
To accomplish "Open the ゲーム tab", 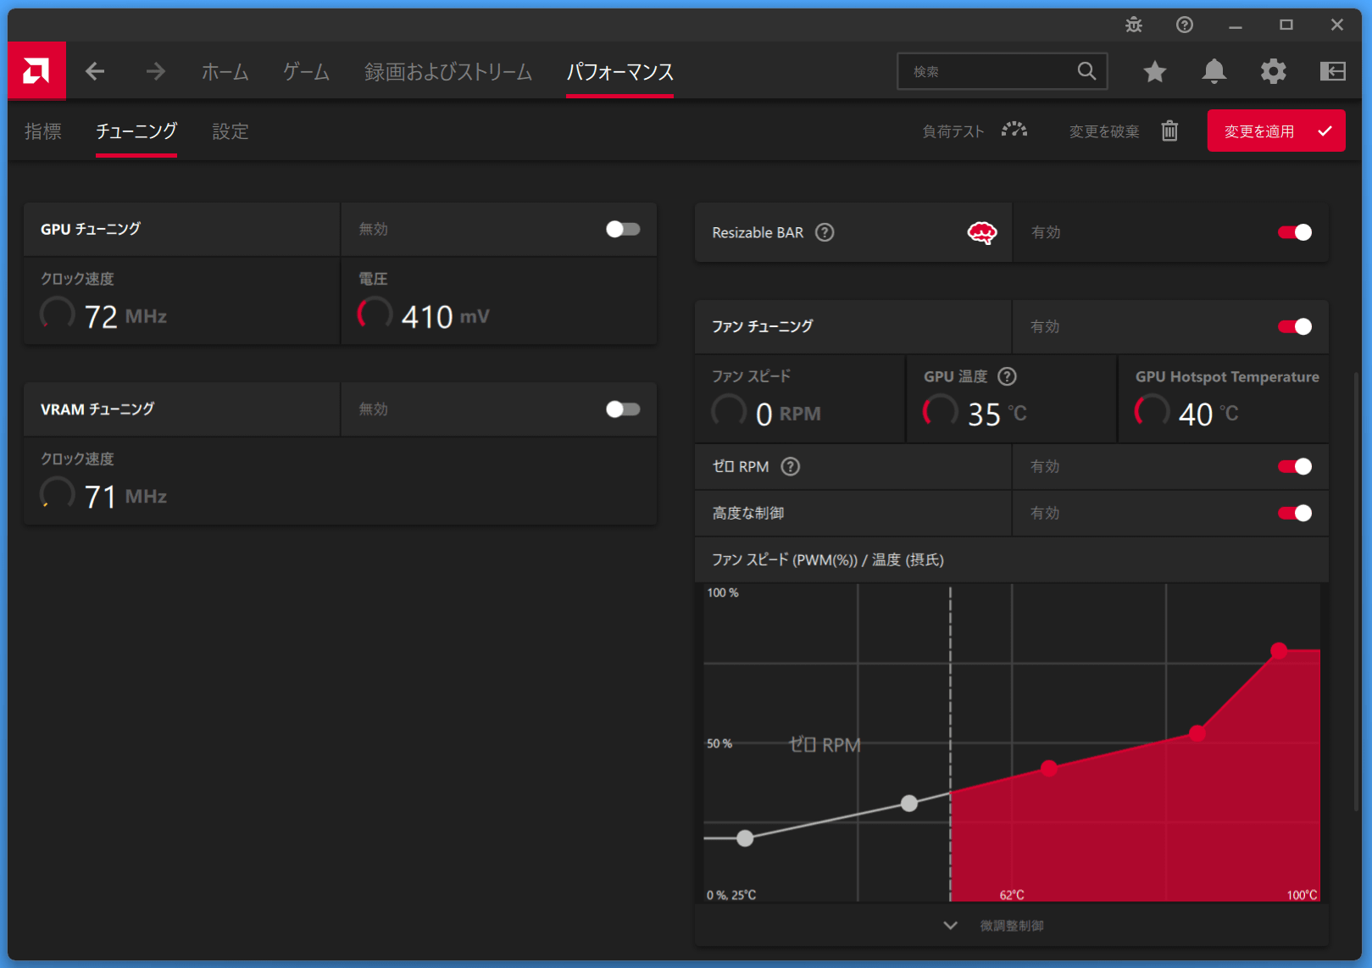I will (306, 72).
